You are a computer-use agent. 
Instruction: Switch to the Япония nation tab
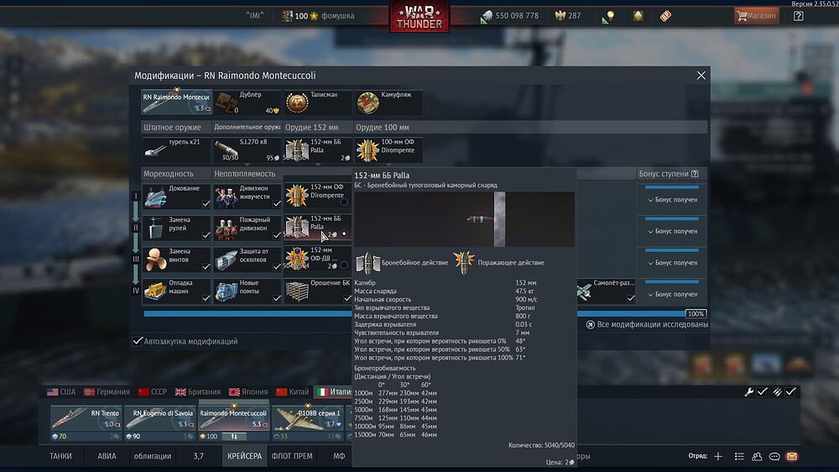click(248, 391)
